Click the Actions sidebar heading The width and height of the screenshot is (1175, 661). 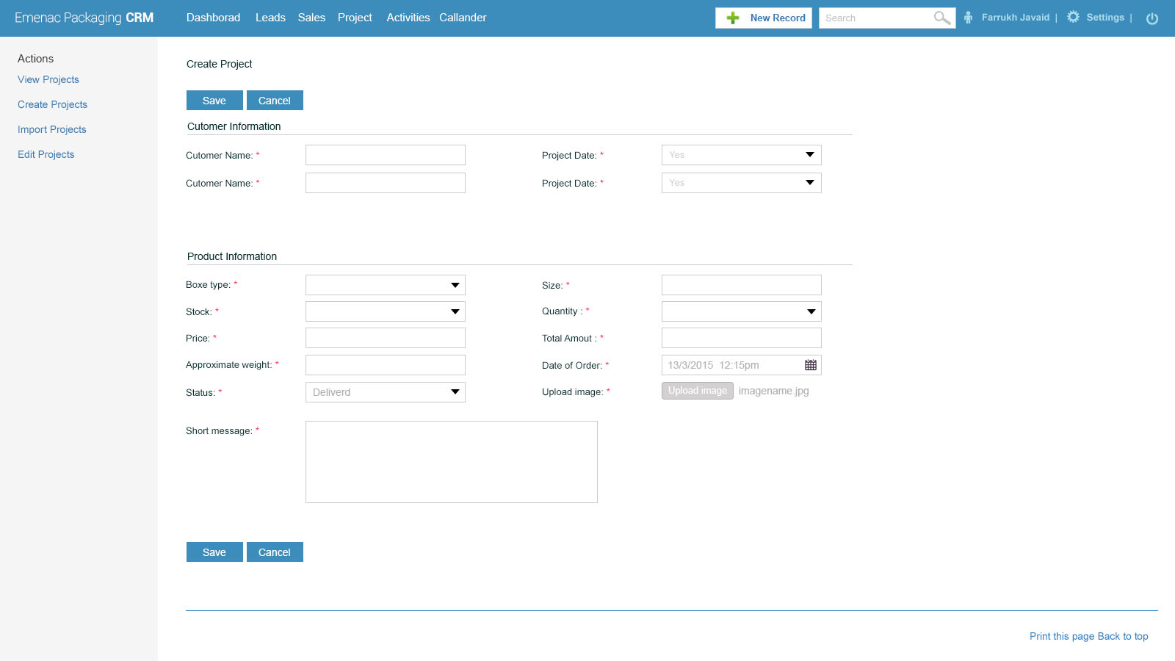click(x=35, y=59)
